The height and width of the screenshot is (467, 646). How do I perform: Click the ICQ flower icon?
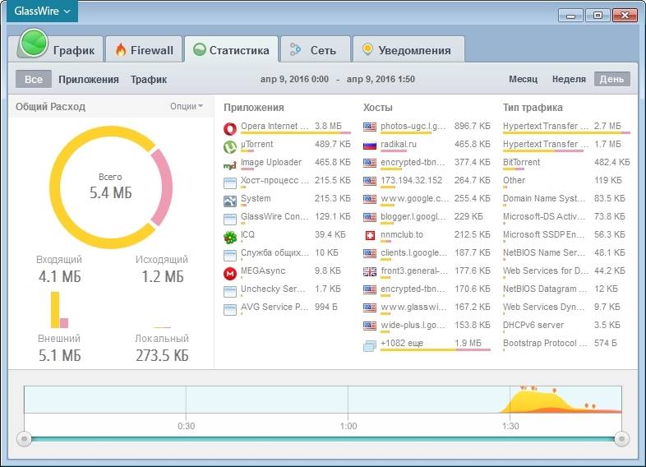coord(230,237)
